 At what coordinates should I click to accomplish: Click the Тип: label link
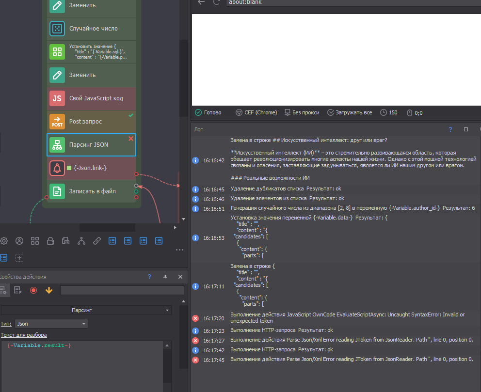pos(6,324)
